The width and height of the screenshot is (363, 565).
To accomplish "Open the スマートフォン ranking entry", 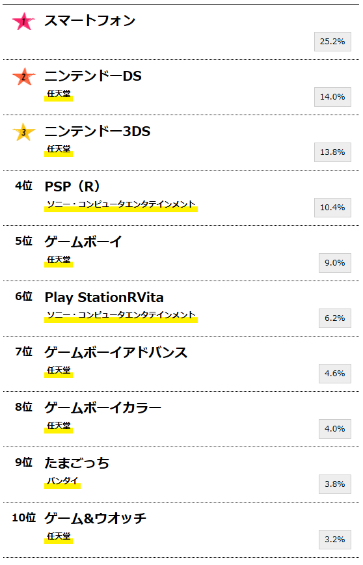I will [x=90, y=21].
